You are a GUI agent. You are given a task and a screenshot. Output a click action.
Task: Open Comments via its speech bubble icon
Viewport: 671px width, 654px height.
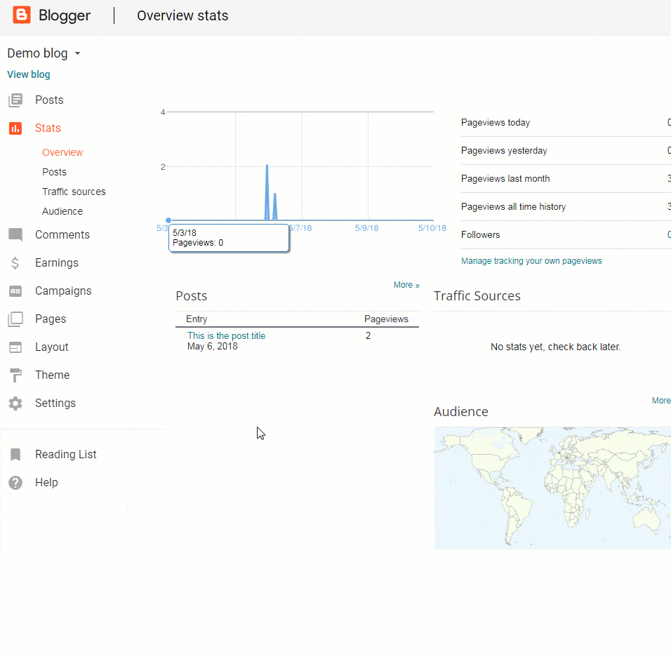click(15, 235)
